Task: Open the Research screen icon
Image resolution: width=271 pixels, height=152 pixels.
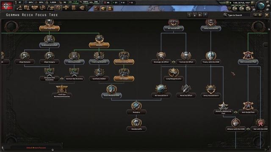Action: point(27,8)
